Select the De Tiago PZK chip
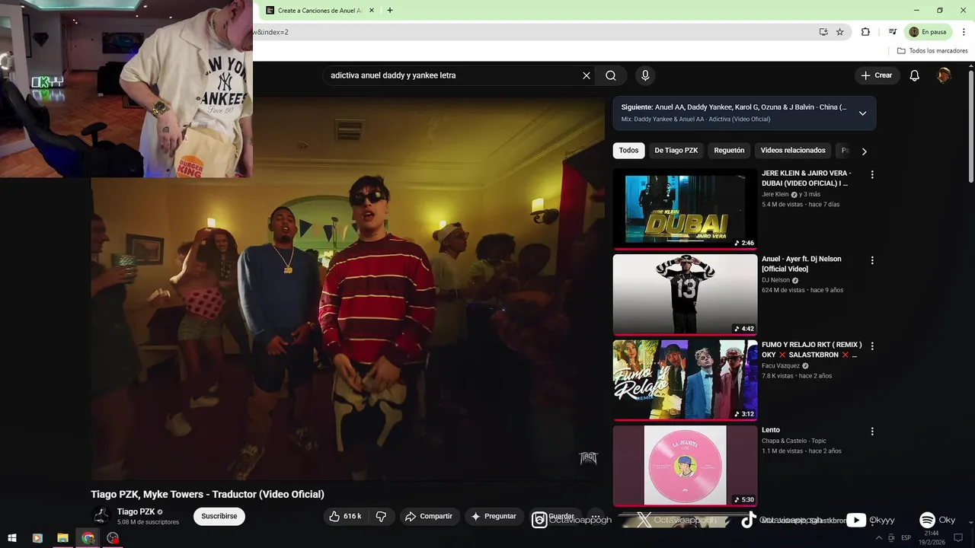This screenshot has width=975, height=548. (x=676, y=151)
